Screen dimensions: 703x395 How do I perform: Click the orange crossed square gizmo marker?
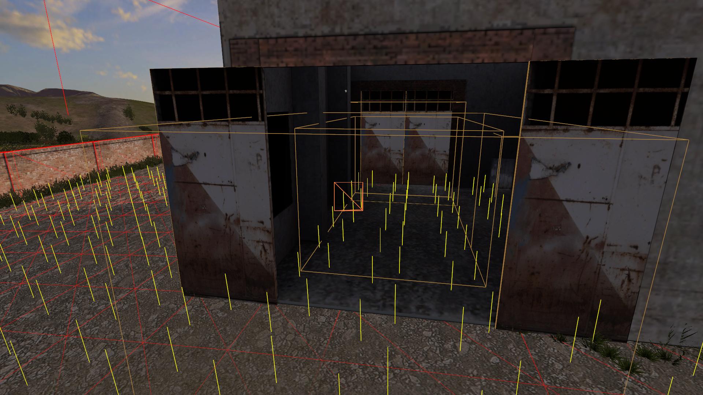[348, 197]
